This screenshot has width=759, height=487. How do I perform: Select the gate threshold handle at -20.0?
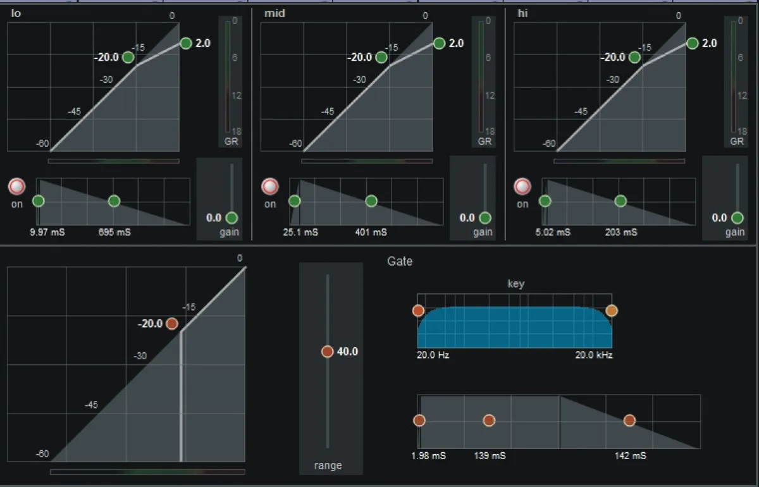tap(171, 324)
